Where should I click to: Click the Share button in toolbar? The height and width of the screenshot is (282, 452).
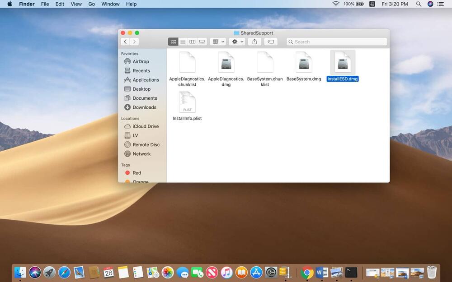click(254, 42)
